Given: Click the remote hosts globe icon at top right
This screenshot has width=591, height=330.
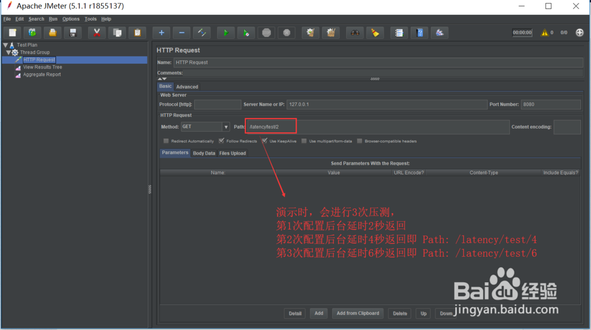Looking at the screenshot, I should [580, 32].
